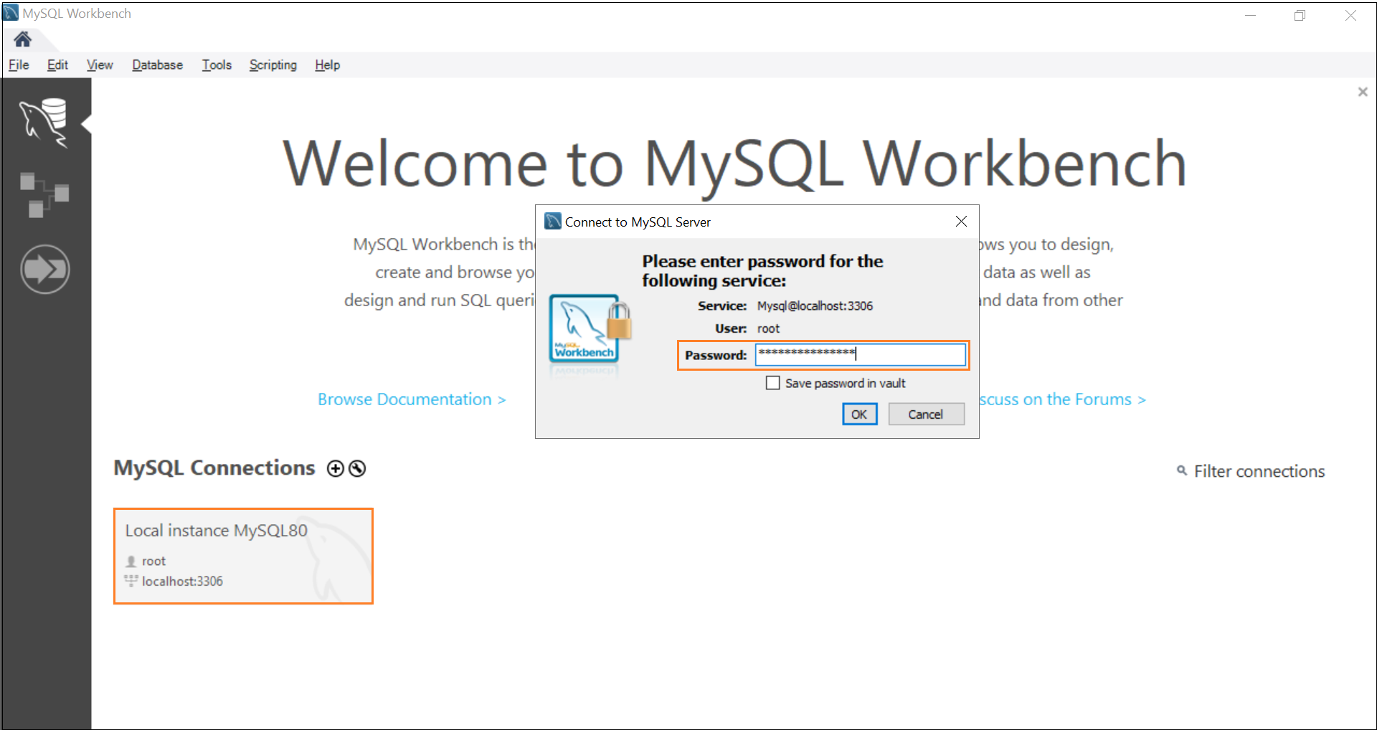Screen dimensions: 1377x730
Task: Confirm password with OK button
Action: click(x=859, y=414)
